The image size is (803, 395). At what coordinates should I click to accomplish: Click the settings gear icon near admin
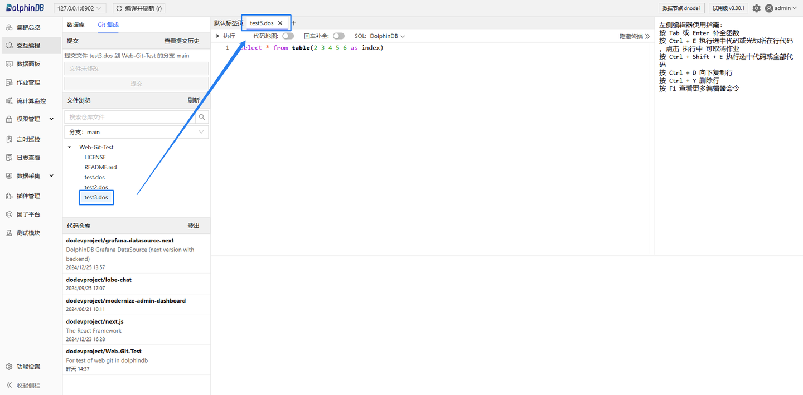(756, 8)
